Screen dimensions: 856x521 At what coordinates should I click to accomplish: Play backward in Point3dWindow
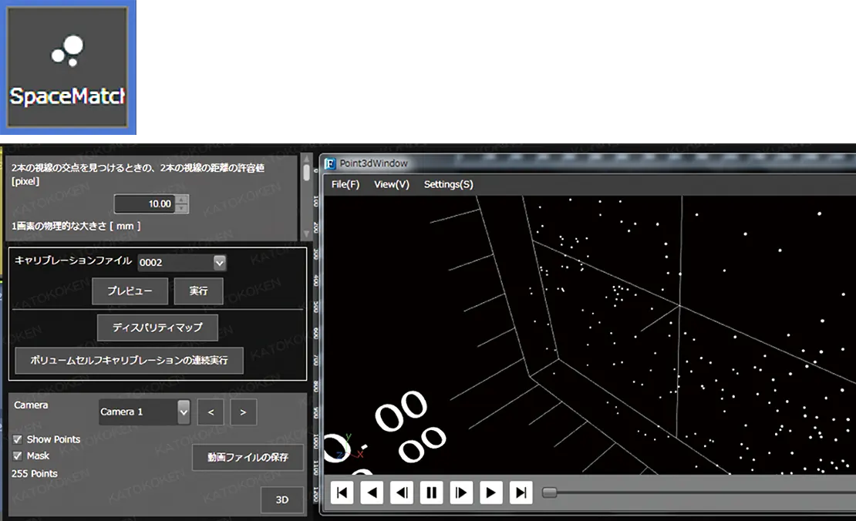(372, 492)
